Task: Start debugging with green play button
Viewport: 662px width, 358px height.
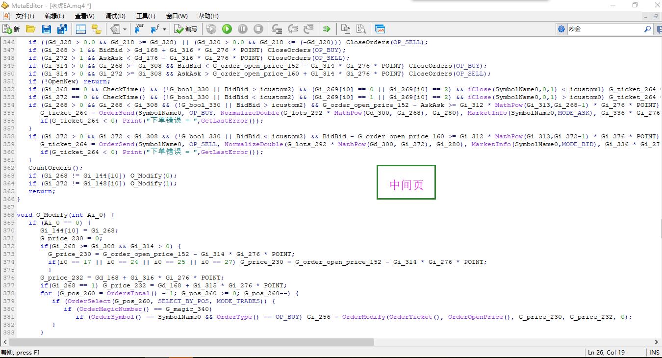Action: [x=227, y=29]
